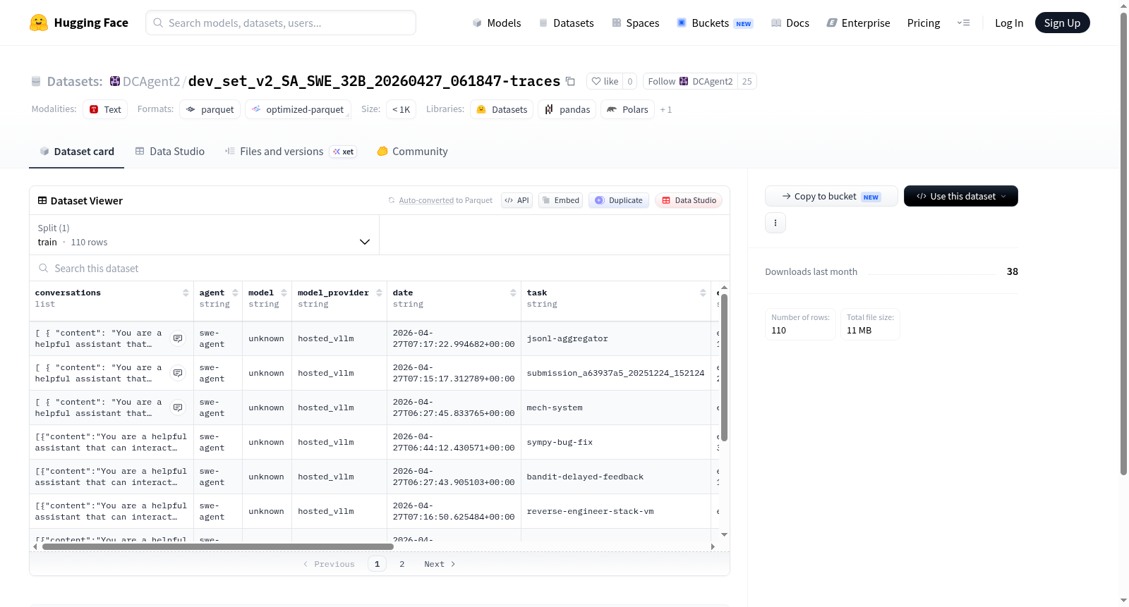Click the Log In link

[x=1009, y=23]
